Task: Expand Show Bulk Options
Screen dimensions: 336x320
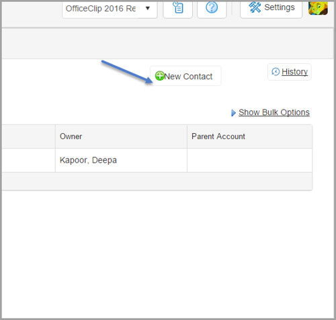Action: click(x=274, y=112)
